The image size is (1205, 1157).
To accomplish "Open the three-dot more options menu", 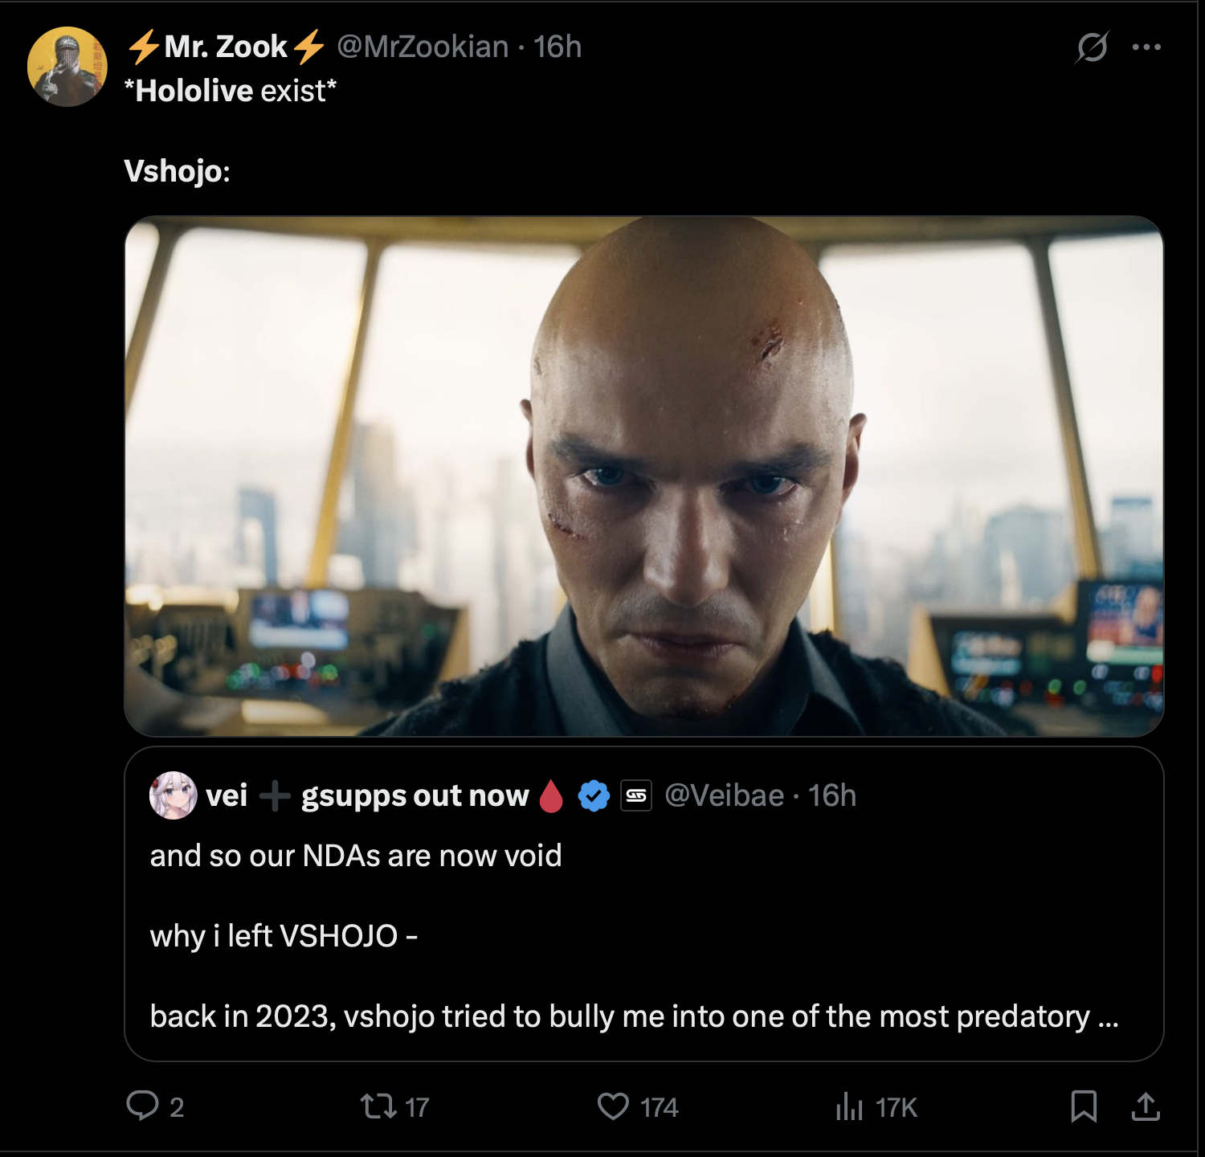I will tap(1146, 47).
